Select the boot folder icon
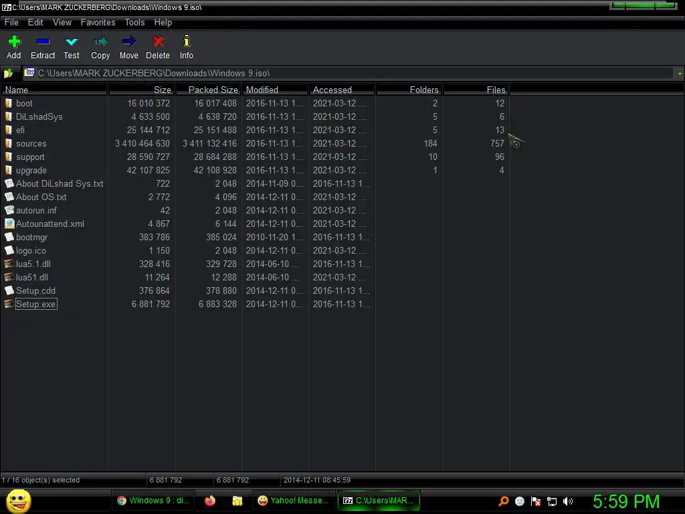 click(9, 103)
